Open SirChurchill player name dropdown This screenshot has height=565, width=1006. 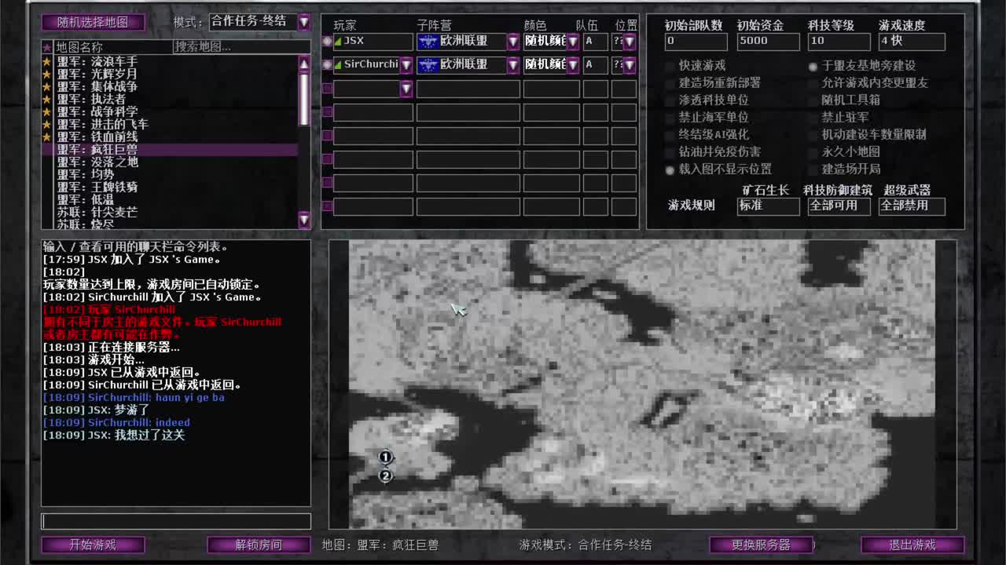pos(406,64)
